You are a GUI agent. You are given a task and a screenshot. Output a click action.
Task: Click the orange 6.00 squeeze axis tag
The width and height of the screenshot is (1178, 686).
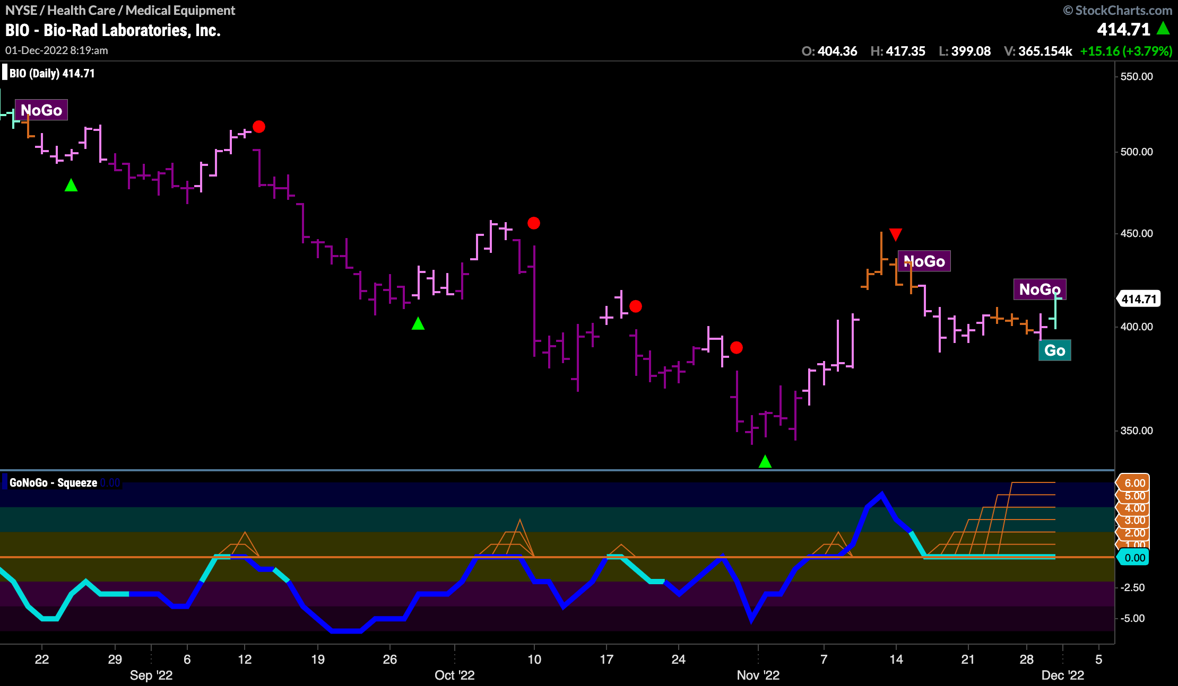click(x=1133, y=483)
